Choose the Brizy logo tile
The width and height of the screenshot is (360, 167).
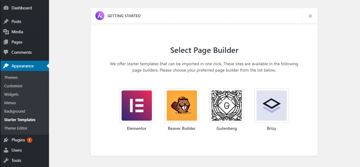pyautogui.click(x=272, y=105)
